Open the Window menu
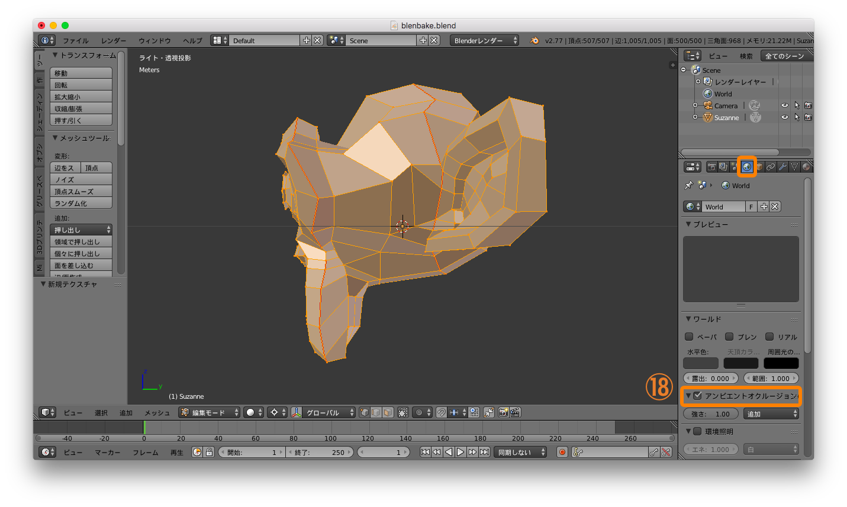This screenshot has width=847, height=507. click(154, 41)
